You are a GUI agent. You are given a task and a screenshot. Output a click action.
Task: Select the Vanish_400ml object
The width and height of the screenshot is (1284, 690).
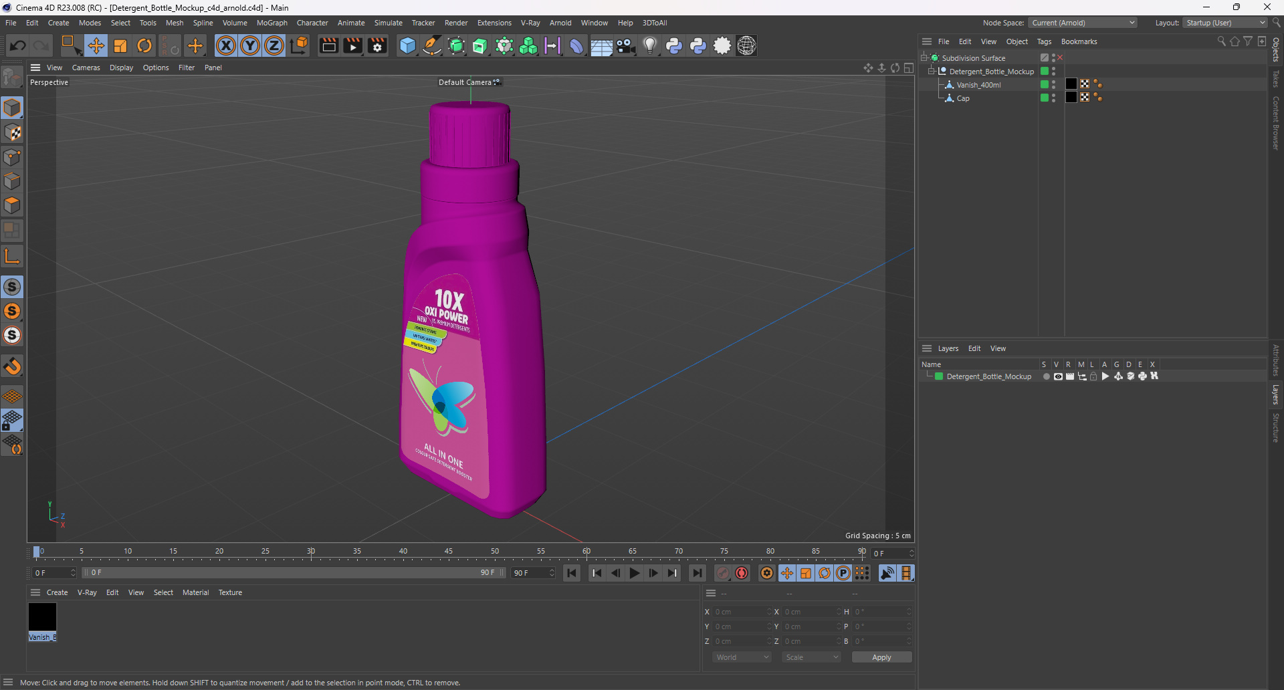pyautogui.click(x=978, y=85)
